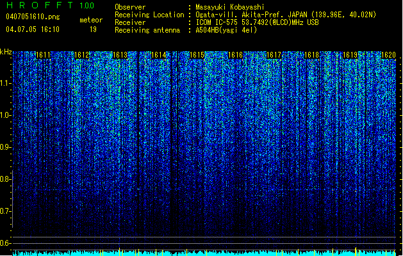The width and height of the screenshot is (403, 256).
Task: Click the gray vertical range bar beside the kHz axis
Action: tap(13, 199)
